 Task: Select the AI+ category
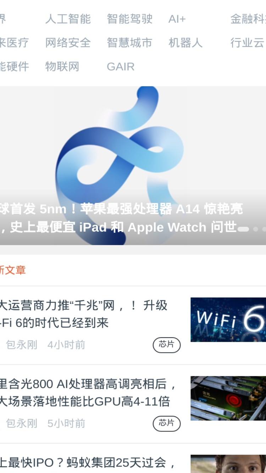(177, 19)
